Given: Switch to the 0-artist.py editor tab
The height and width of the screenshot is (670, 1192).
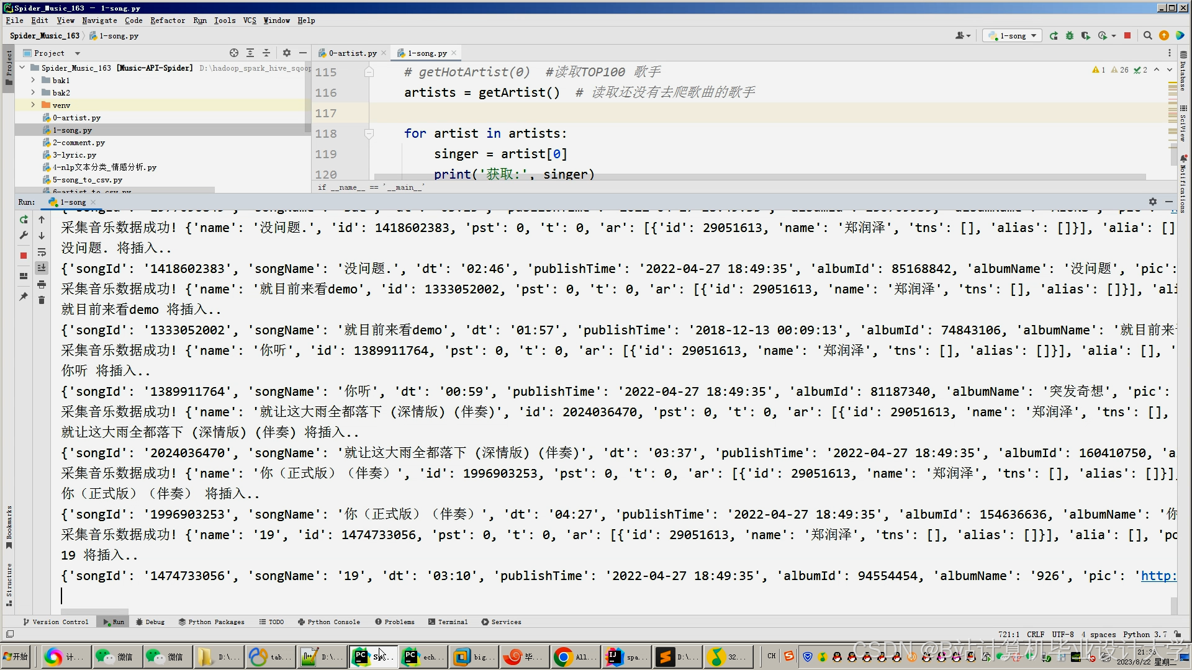Looking at the screenshot, I should [x=352, y=53].
